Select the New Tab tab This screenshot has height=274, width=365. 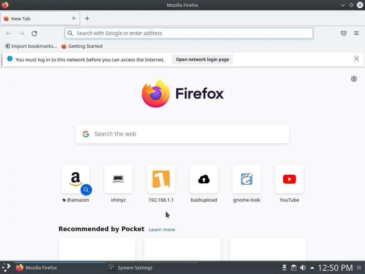click(40, 19)
